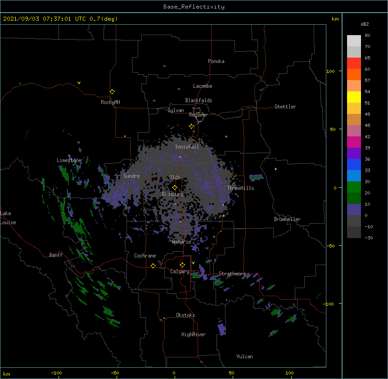Click the Ponoka city label

216,61
